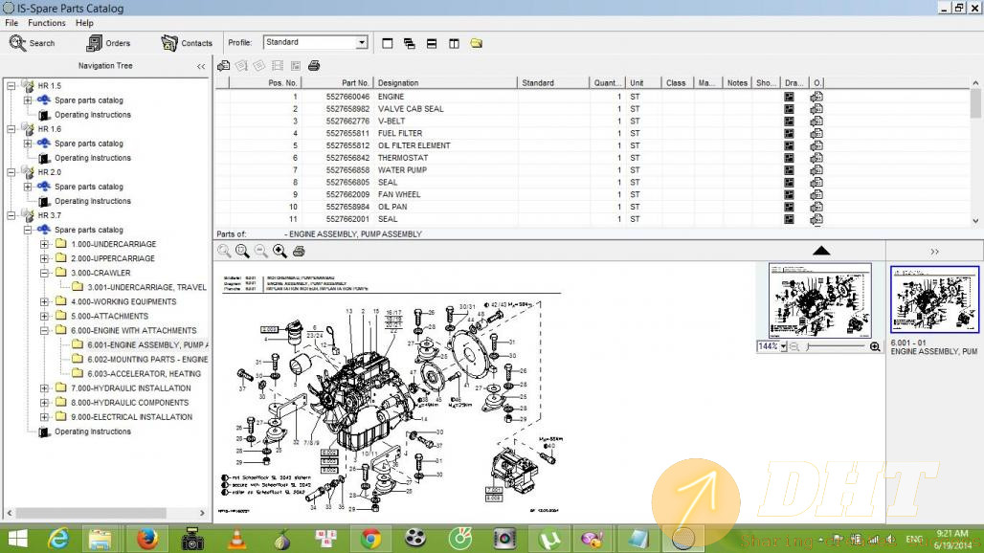Expand the 7.000-HYDRAULIC INSTALLATION folder
Screen dimensions: 984x553
point(45,388)
